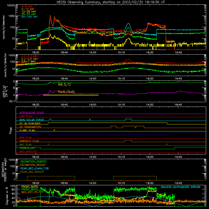This screenshot has width=209, height=209.
Task: Select the 3-6 keV legend label
Action: point(27,6)
